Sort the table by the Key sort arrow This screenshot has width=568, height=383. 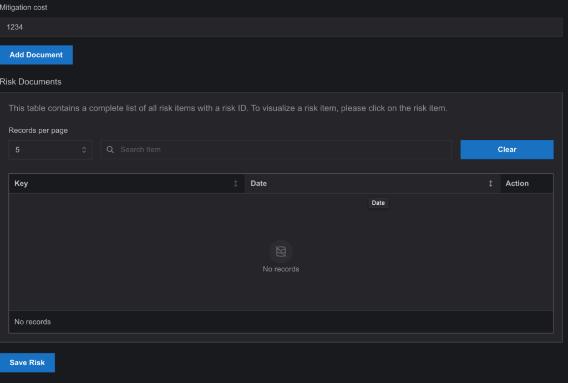pos(235,183)
